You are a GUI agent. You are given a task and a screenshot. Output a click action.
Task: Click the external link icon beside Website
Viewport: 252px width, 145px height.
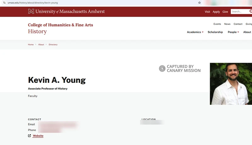pyautogui.click(x=29, y=136)
